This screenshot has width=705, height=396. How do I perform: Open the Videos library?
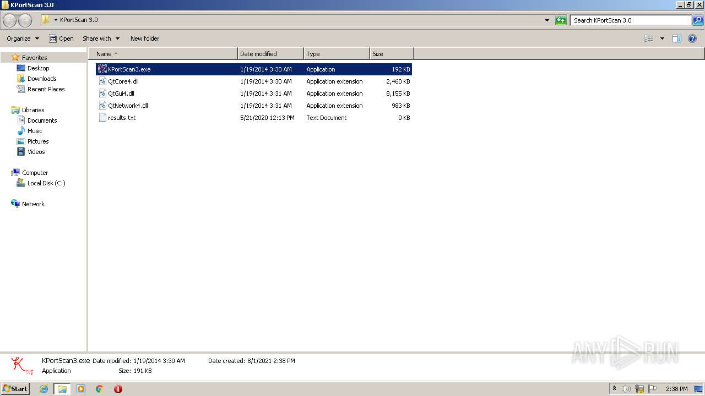pyautogui.click(x=36, y=152)
